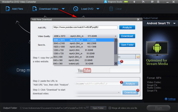
Task: Click the Add Files icon
Action: click(x=8, y=9)
